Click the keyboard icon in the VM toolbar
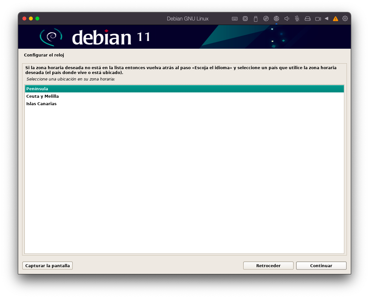This screenshot has height=298, width=369. 235,19
